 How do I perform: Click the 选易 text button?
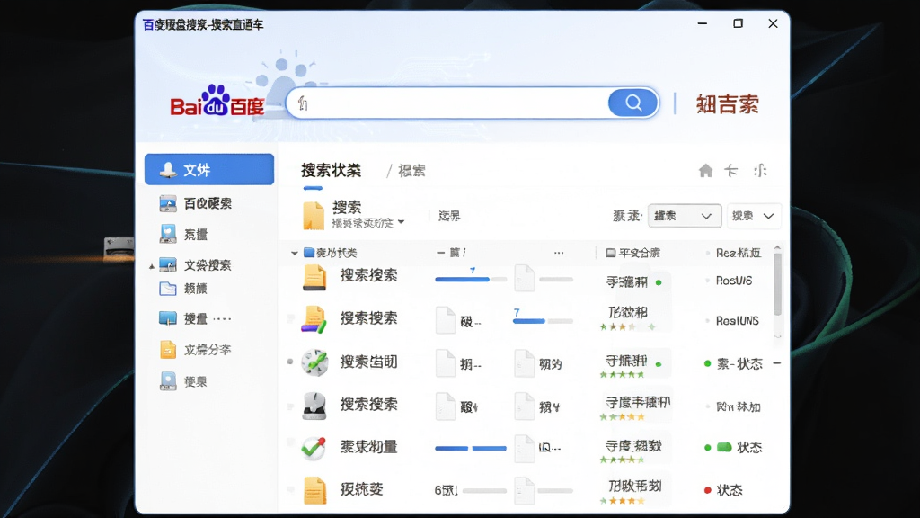click(449, 216)
